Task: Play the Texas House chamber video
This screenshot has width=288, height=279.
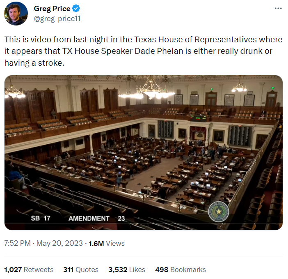Action: 144,152
